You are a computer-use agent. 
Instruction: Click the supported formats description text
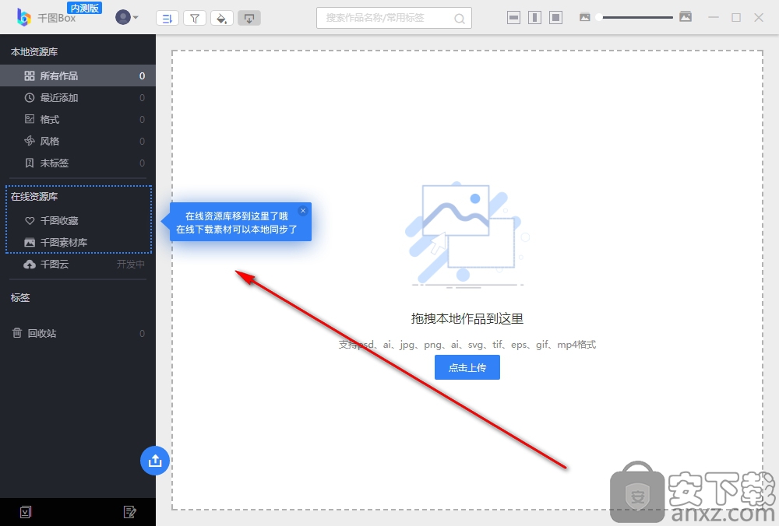[x=467, y=345]
